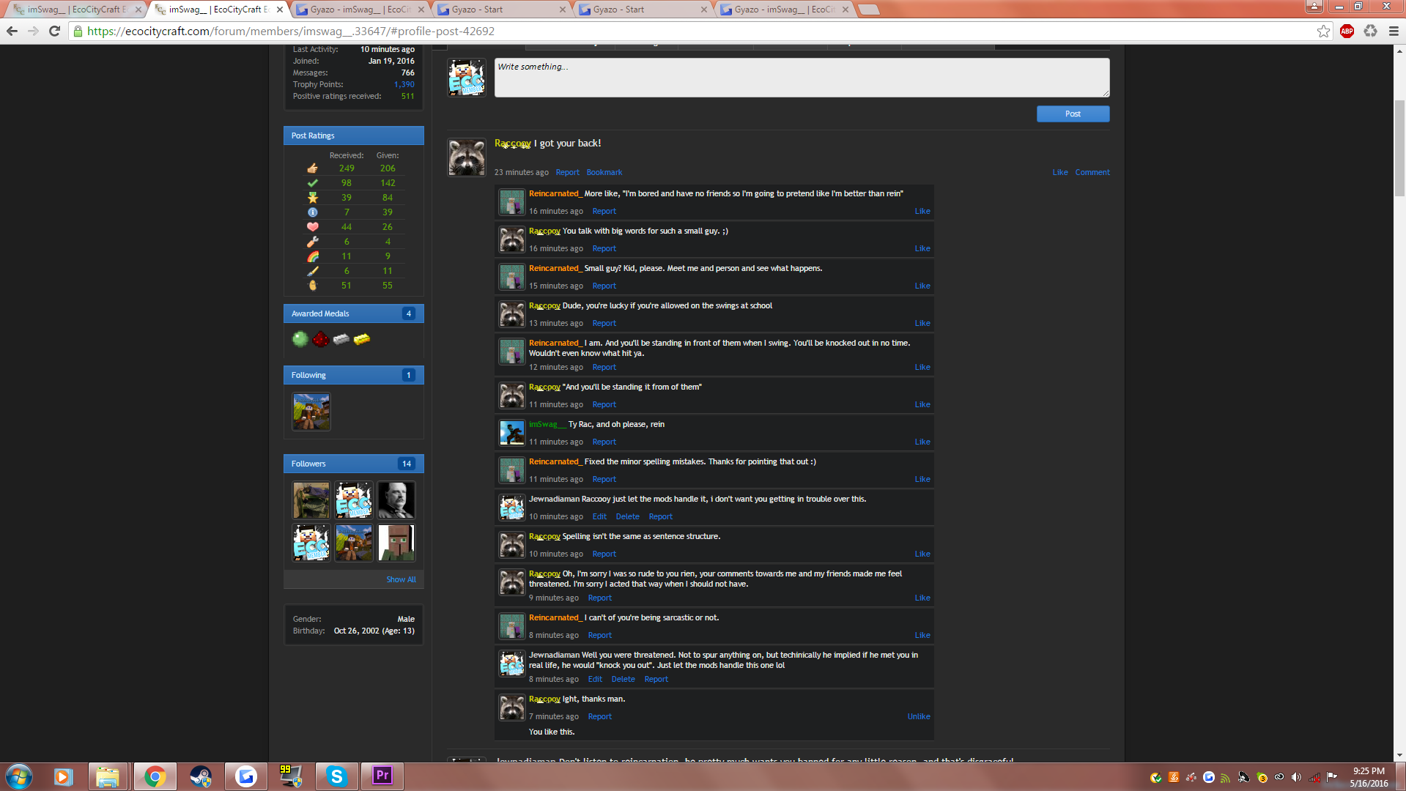Delete the 'Well you were threatened' comment
This screenshot has width=1406, height=791.
pyautogui.click(x=623, y=679)
